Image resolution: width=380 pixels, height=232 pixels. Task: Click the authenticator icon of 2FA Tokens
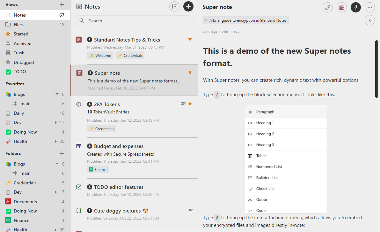coord(79,104)
